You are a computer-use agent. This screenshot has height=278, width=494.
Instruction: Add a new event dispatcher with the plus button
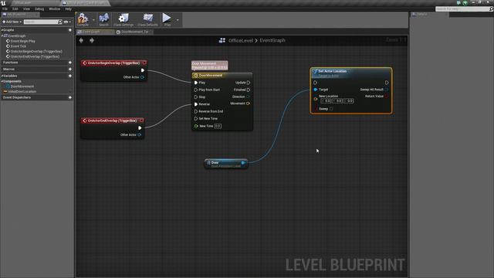[70, 97]
